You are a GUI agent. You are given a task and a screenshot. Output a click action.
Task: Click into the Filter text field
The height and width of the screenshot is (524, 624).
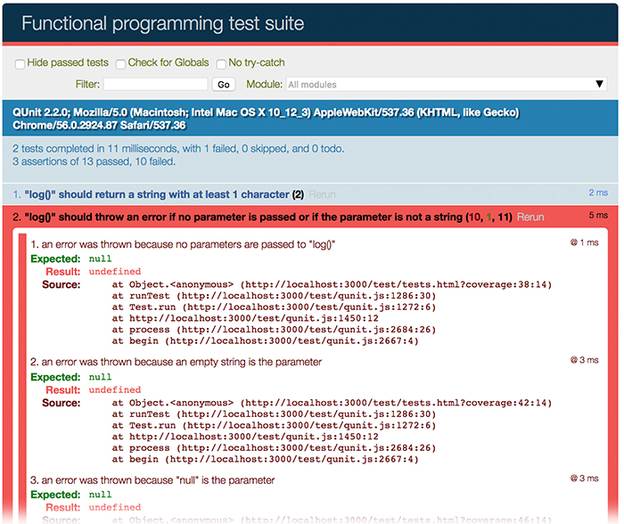click(x=155, y=85)
